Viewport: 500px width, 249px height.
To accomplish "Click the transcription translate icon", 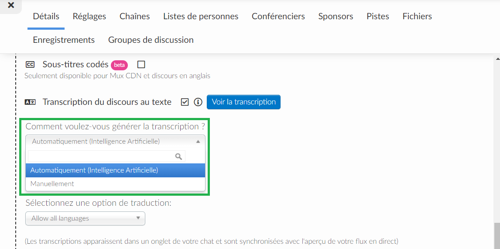I will click(30, 102).
